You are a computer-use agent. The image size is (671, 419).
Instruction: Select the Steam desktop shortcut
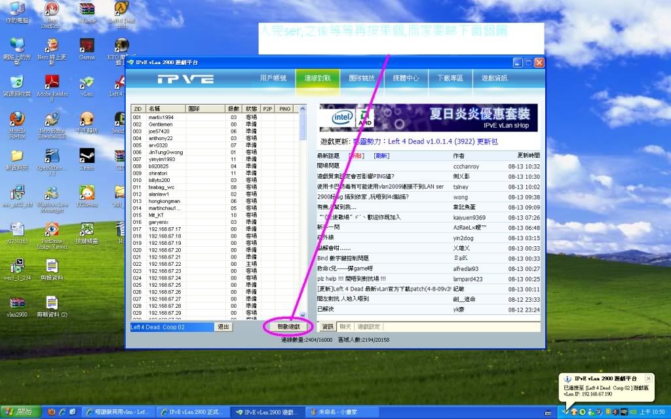pos(87,160)
